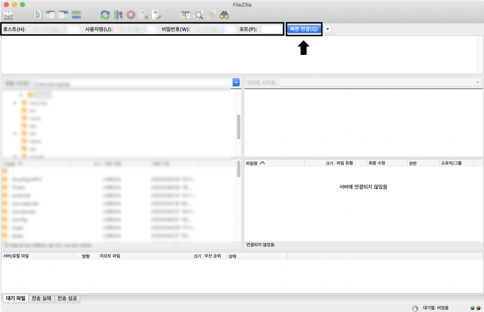This screenshot has height=312, width=484.
Task: Click the 빠른 연결(Q) button
Action: click(x=304, y=29)
